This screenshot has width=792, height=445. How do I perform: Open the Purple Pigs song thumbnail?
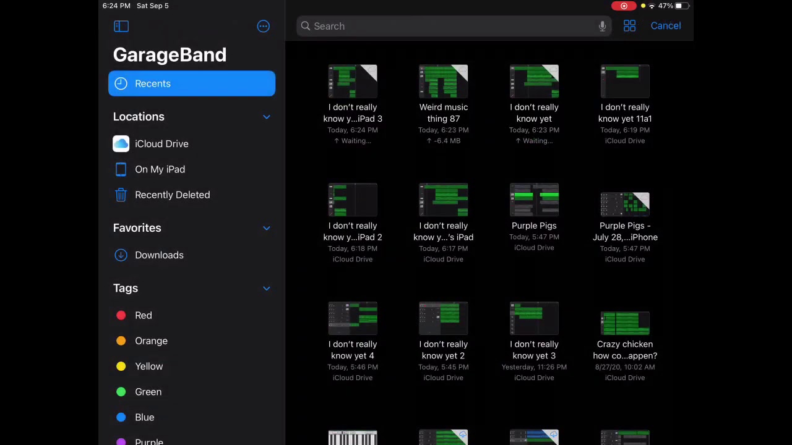pyautogui.click(x=534, y=200)
